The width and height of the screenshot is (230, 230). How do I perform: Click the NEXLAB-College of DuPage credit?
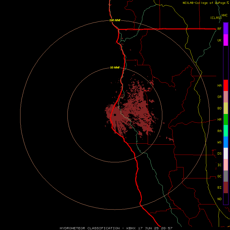click(x=205, y=3)
